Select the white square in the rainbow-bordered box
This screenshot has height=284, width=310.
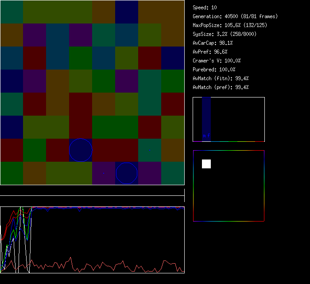pos(206,164)
